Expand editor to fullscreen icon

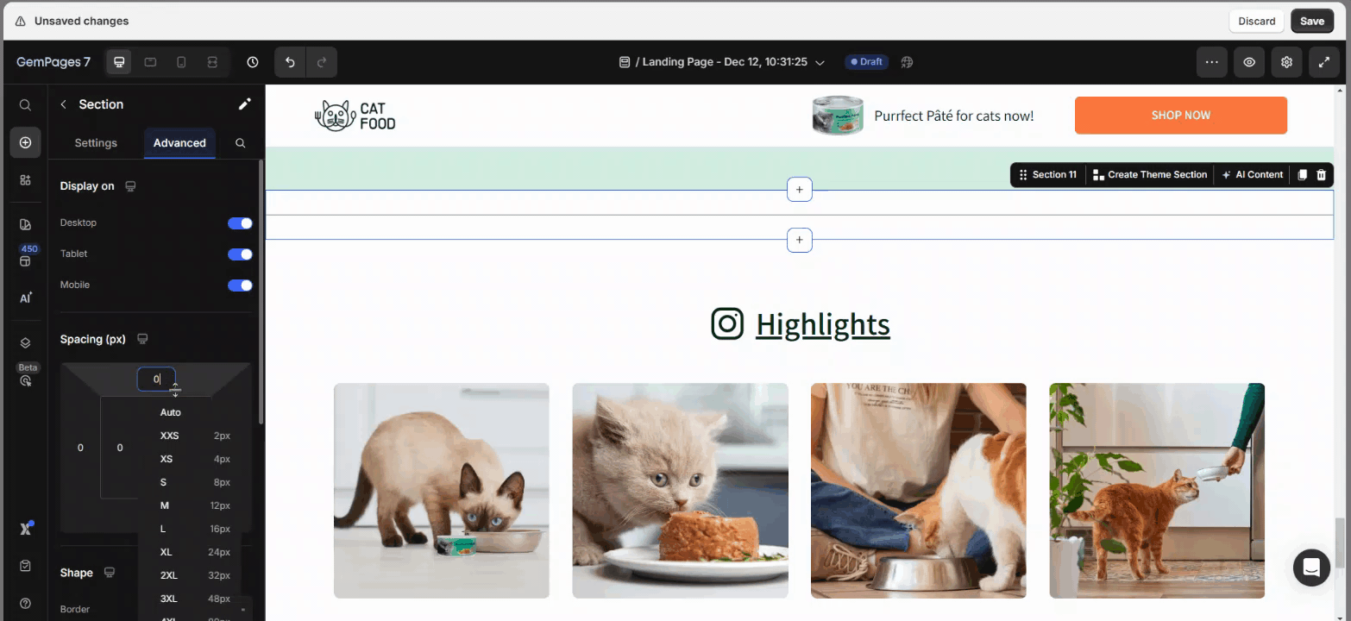1323,62
